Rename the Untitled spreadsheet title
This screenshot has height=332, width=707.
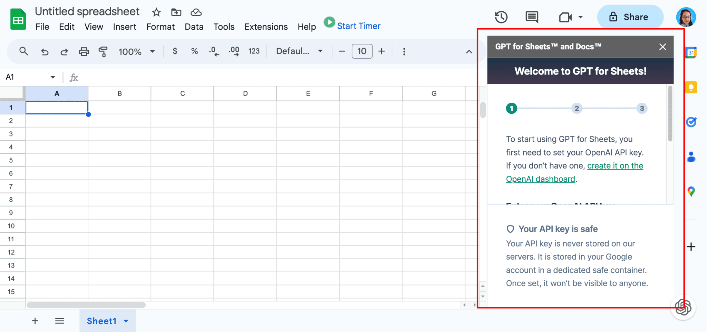(x=87, y=12)
